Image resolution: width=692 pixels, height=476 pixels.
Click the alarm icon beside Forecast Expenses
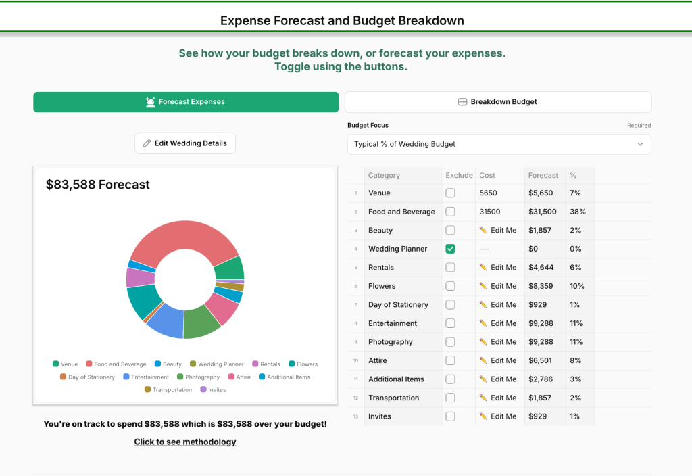pos(151,102)
